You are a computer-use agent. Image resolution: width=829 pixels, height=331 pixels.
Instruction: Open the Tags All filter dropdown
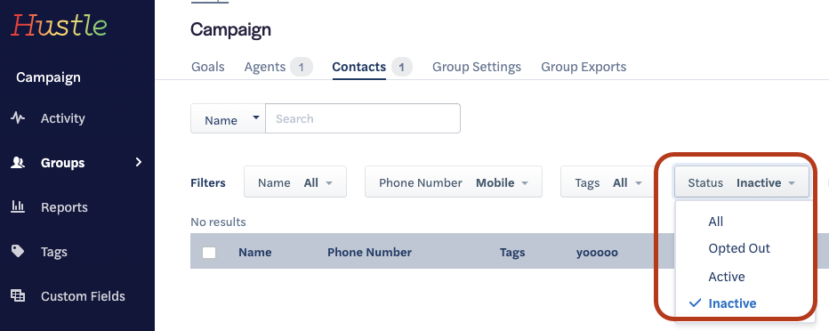click(608, 182)
